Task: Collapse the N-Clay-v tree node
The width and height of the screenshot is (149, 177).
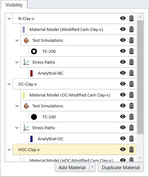Action: 9,18
